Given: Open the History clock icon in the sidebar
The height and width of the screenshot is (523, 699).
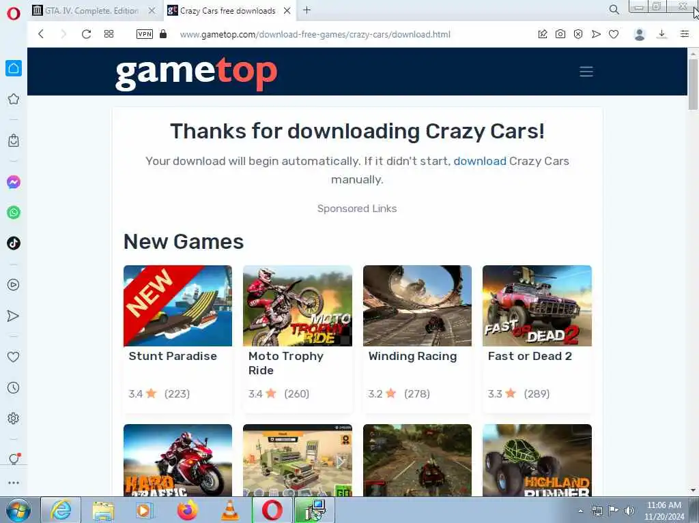Looking at the screenshot, I should 14,387.
